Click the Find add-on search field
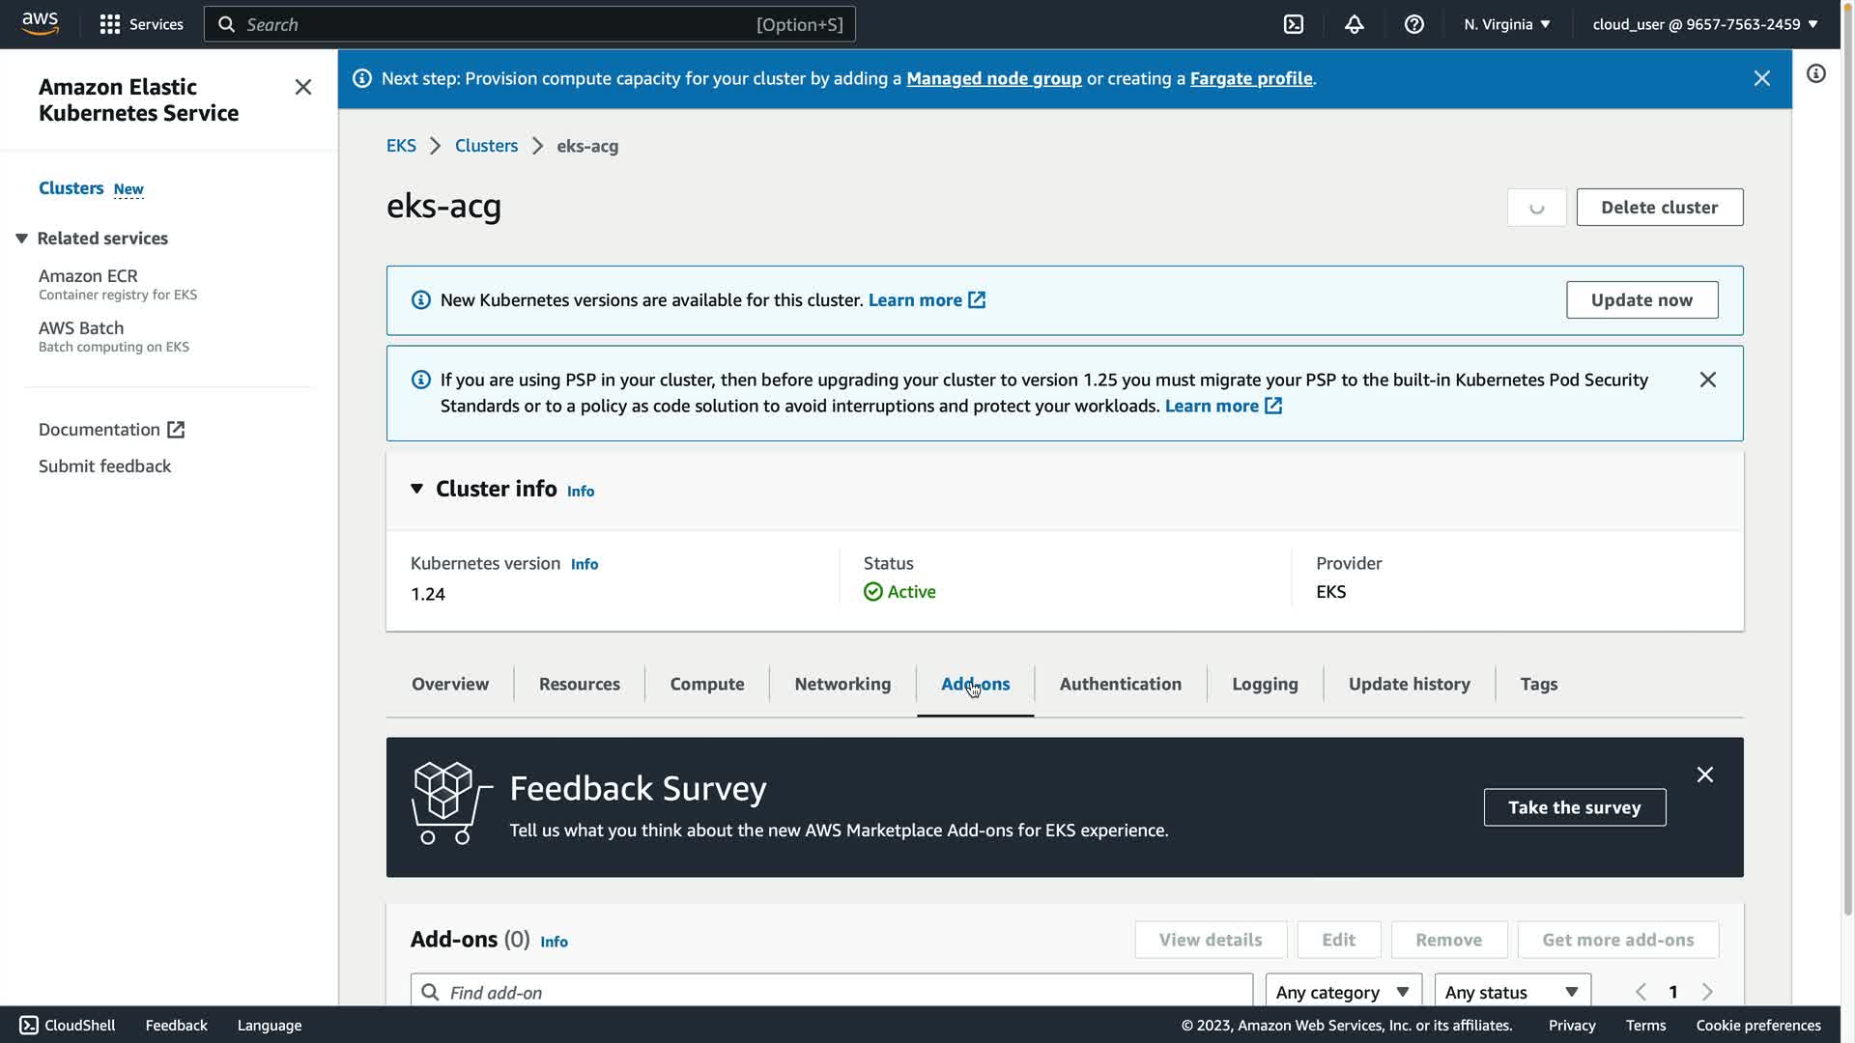The height and width of the screenshot is (1043, 1855). tap(831, 992)
